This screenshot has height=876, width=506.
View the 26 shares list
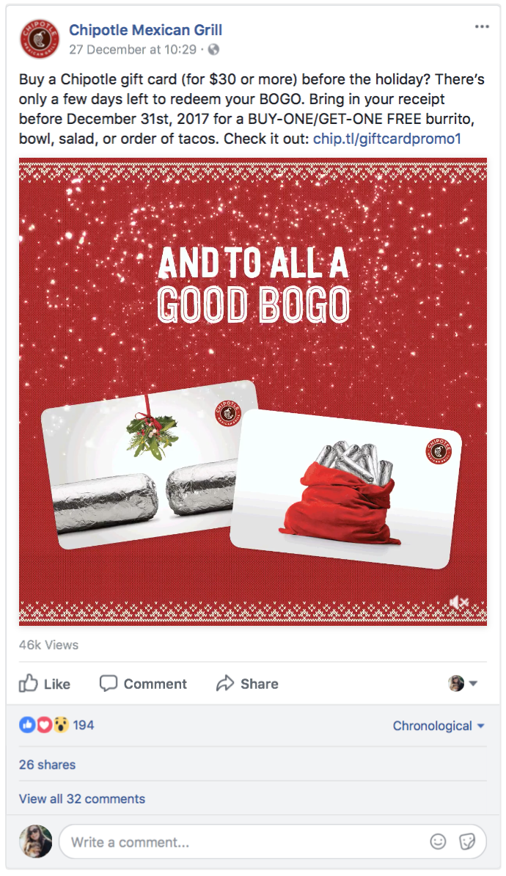(x=47, y=764)
